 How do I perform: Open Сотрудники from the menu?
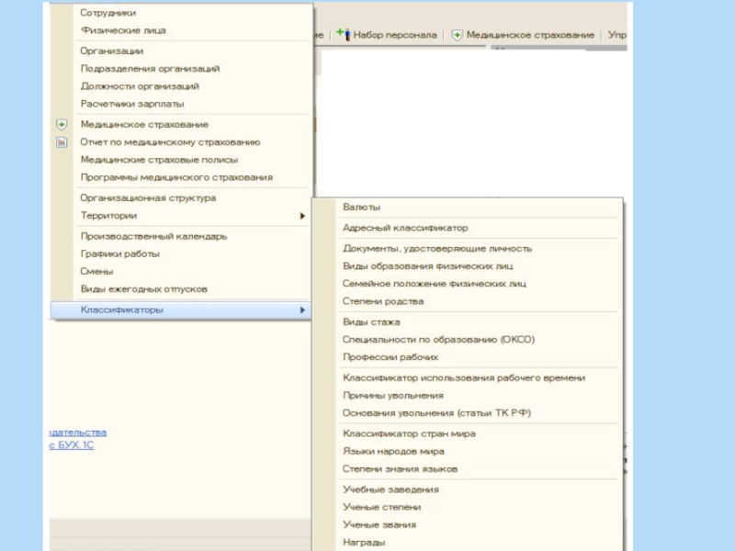(x=107, y=13)
